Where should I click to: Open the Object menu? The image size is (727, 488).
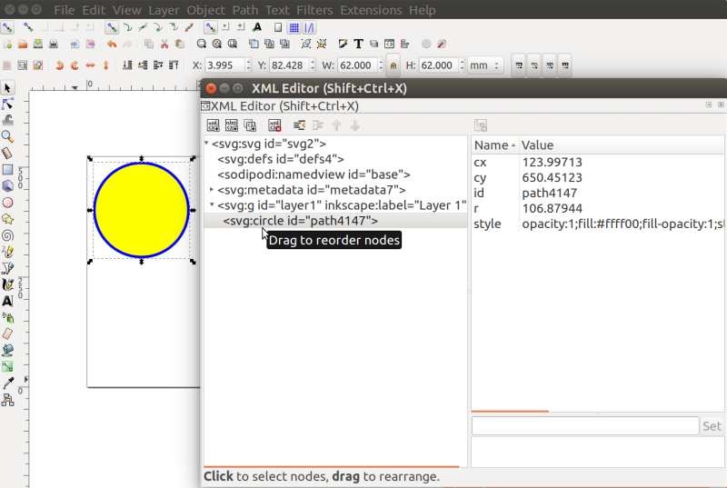206,10
